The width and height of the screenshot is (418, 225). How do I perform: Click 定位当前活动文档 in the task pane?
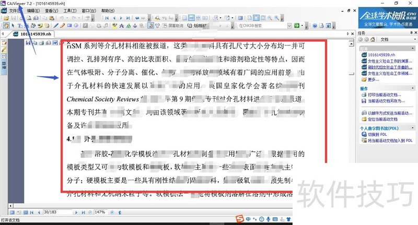[x=382, y=119]
